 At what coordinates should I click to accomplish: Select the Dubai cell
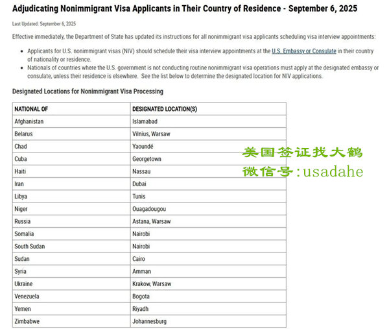pyautogui.click(x=208, y=184)
